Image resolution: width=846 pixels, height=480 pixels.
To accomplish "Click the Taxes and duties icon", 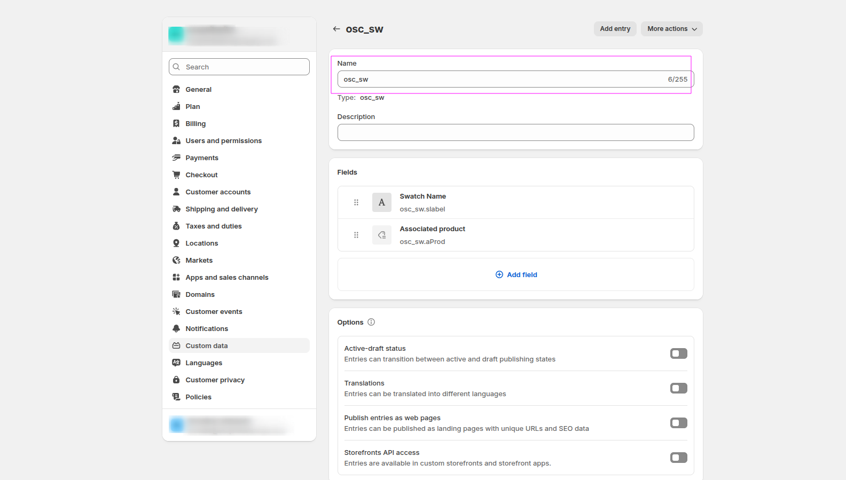I will [x=176, y=226].
